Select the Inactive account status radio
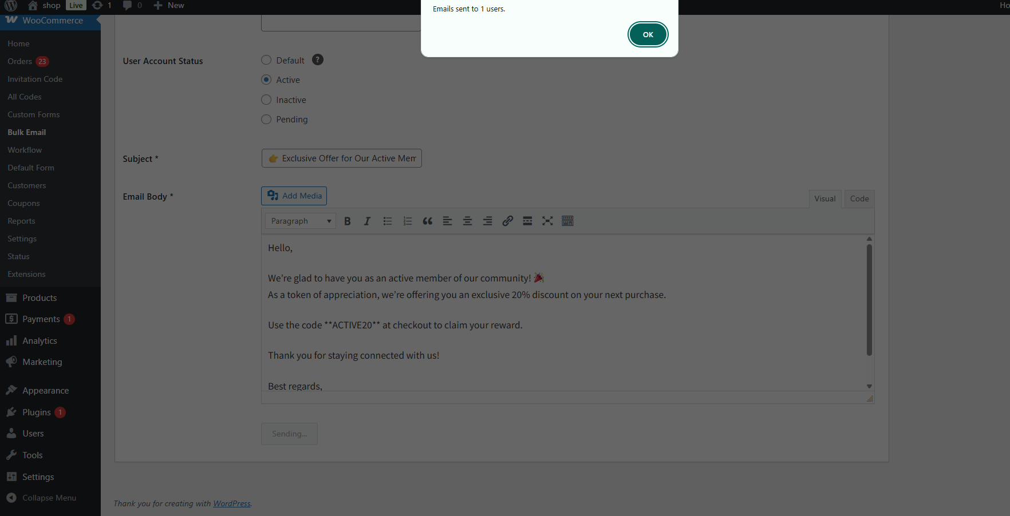This screenshot has width=1010, height=516. (x=266, y=100)
